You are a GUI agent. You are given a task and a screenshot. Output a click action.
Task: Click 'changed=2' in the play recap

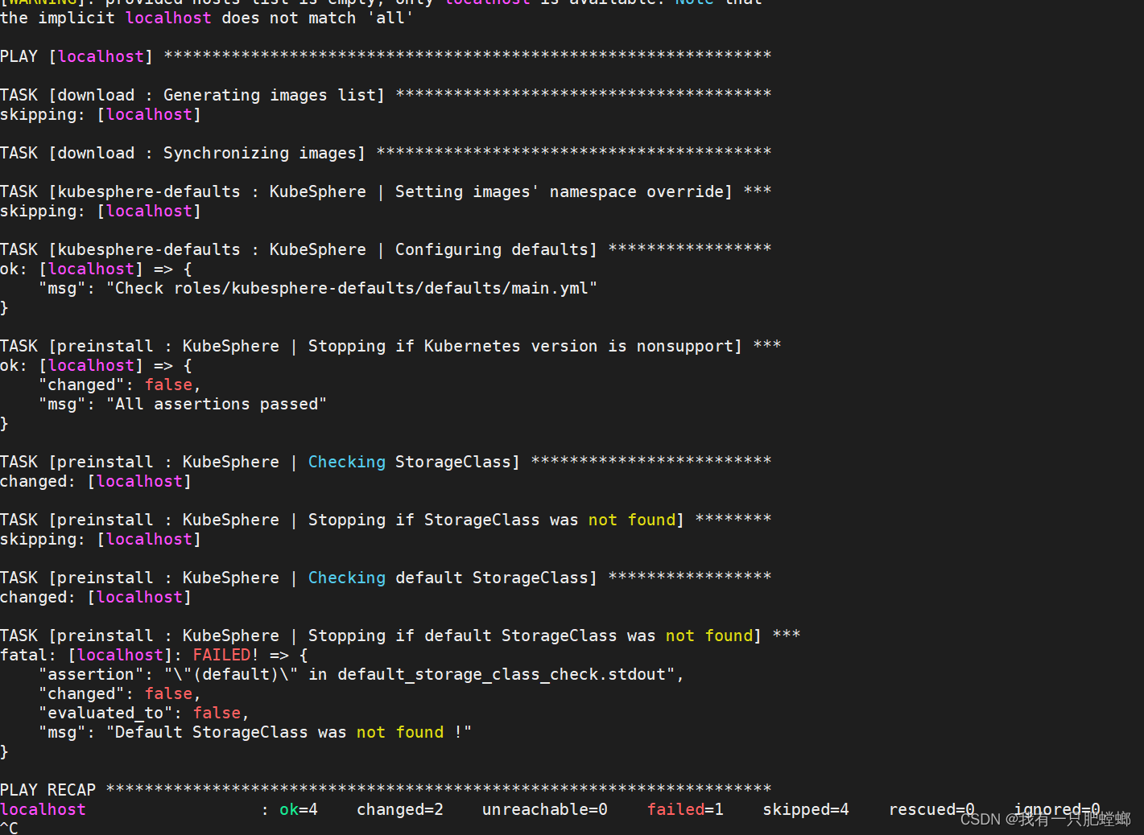[400, 809]
